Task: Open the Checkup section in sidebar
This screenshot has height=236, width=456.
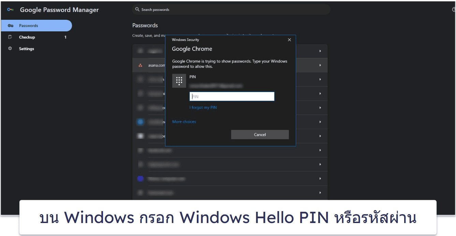Action: coord(36,37)
